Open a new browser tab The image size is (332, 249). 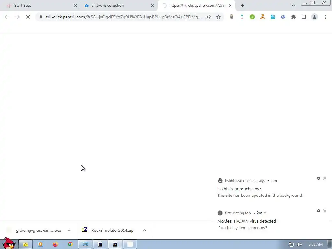click(243, 6)
